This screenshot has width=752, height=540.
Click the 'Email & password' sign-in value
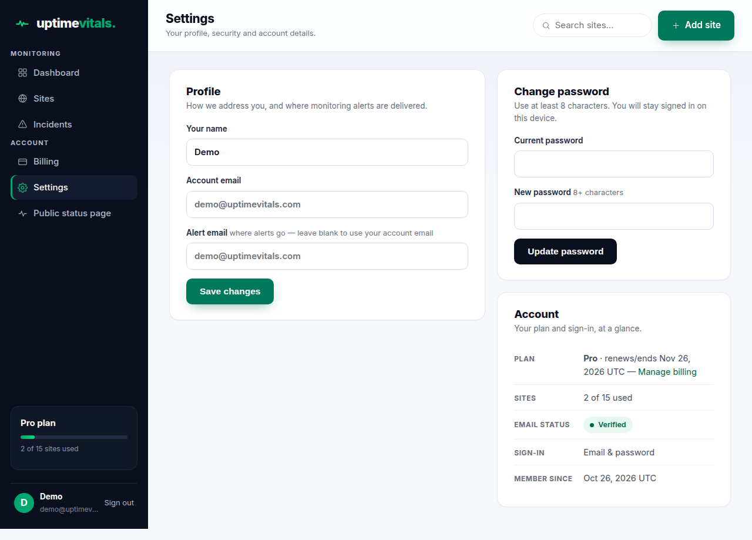619,452
